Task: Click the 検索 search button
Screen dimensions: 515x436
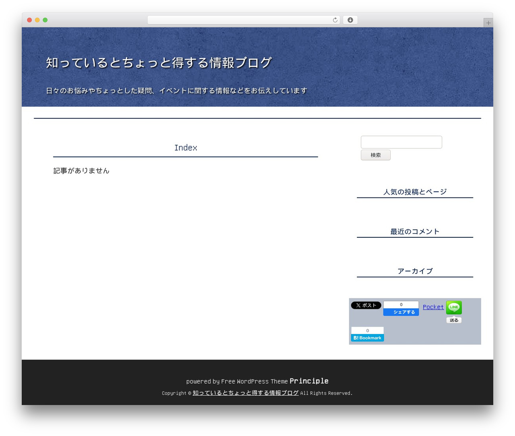Action: click(x=375, y=155)
